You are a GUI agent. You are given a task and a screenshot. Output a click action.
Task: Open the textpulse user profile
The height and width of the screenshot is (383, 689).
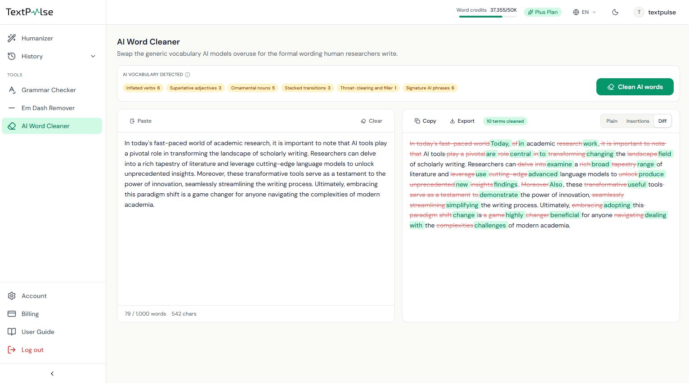655,12
